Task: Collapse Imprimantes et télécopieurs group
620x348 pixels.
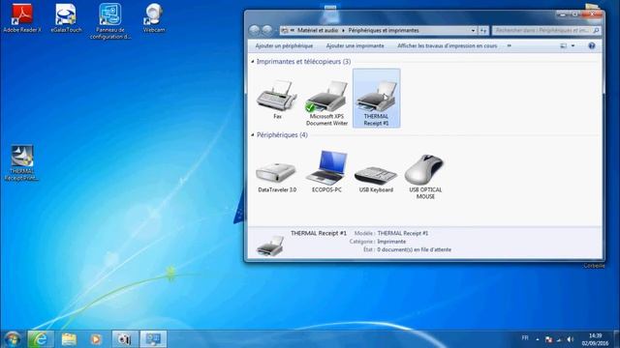Action: click(x=253, y=62)
